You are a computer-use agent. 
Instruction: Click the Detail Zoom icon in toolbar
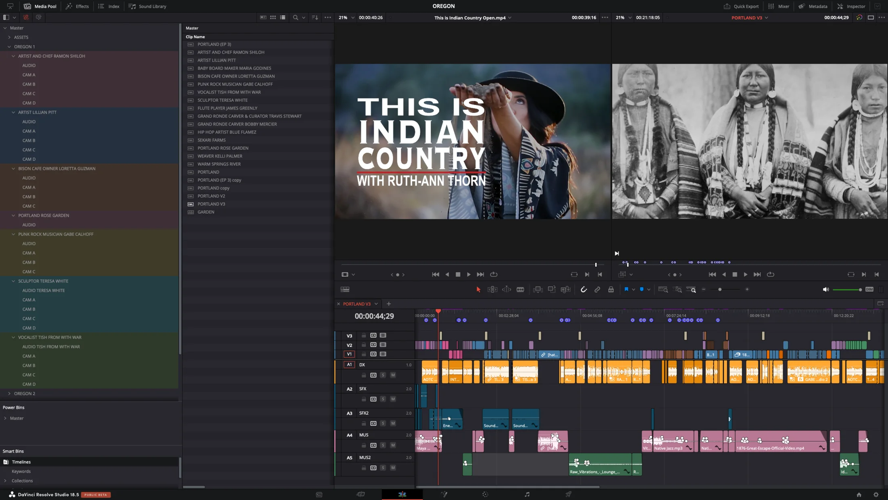(678, 290)
